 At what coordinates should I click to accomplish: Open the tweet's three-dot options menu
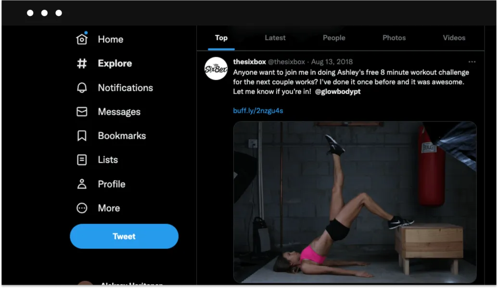472,62
